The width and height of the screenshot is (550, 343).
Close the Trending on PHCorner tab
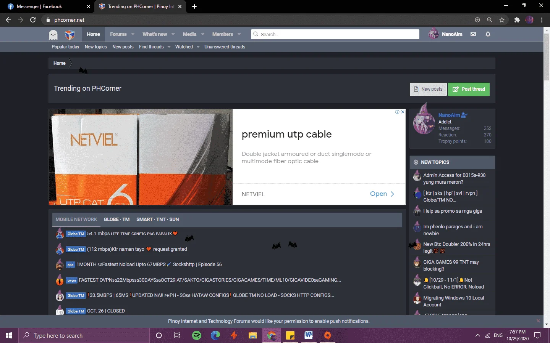(180, 6)
